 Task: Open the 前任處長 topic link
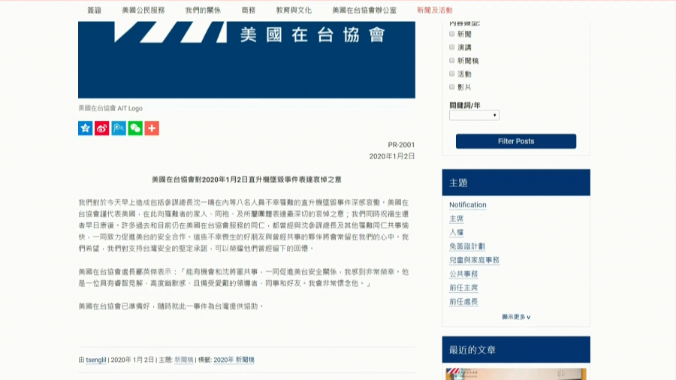tap(463, 302)
